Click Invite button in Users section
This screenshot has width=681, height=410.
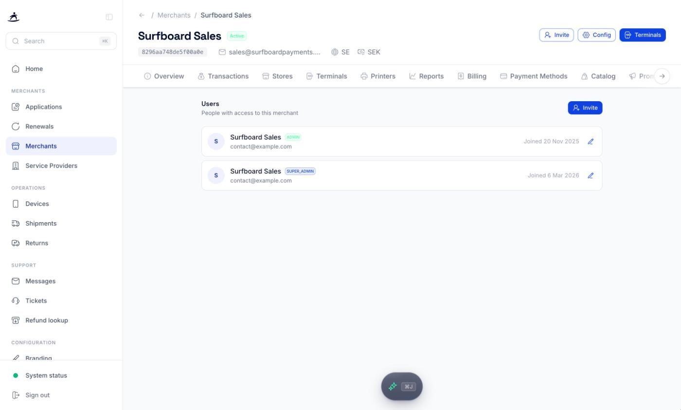click(x=585, y=108)
